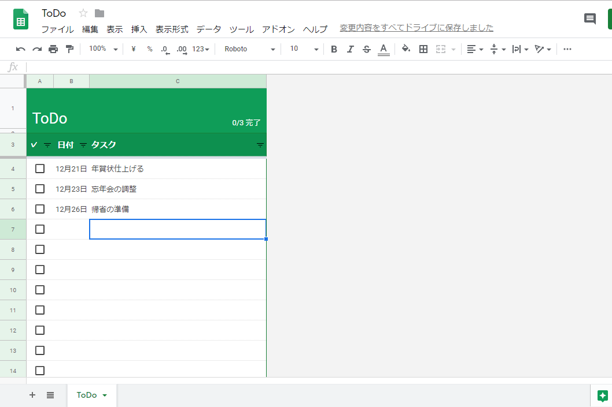This screenshot has width=612, height=407.
Task: Show the all sheets list
Action: point(50,395)
